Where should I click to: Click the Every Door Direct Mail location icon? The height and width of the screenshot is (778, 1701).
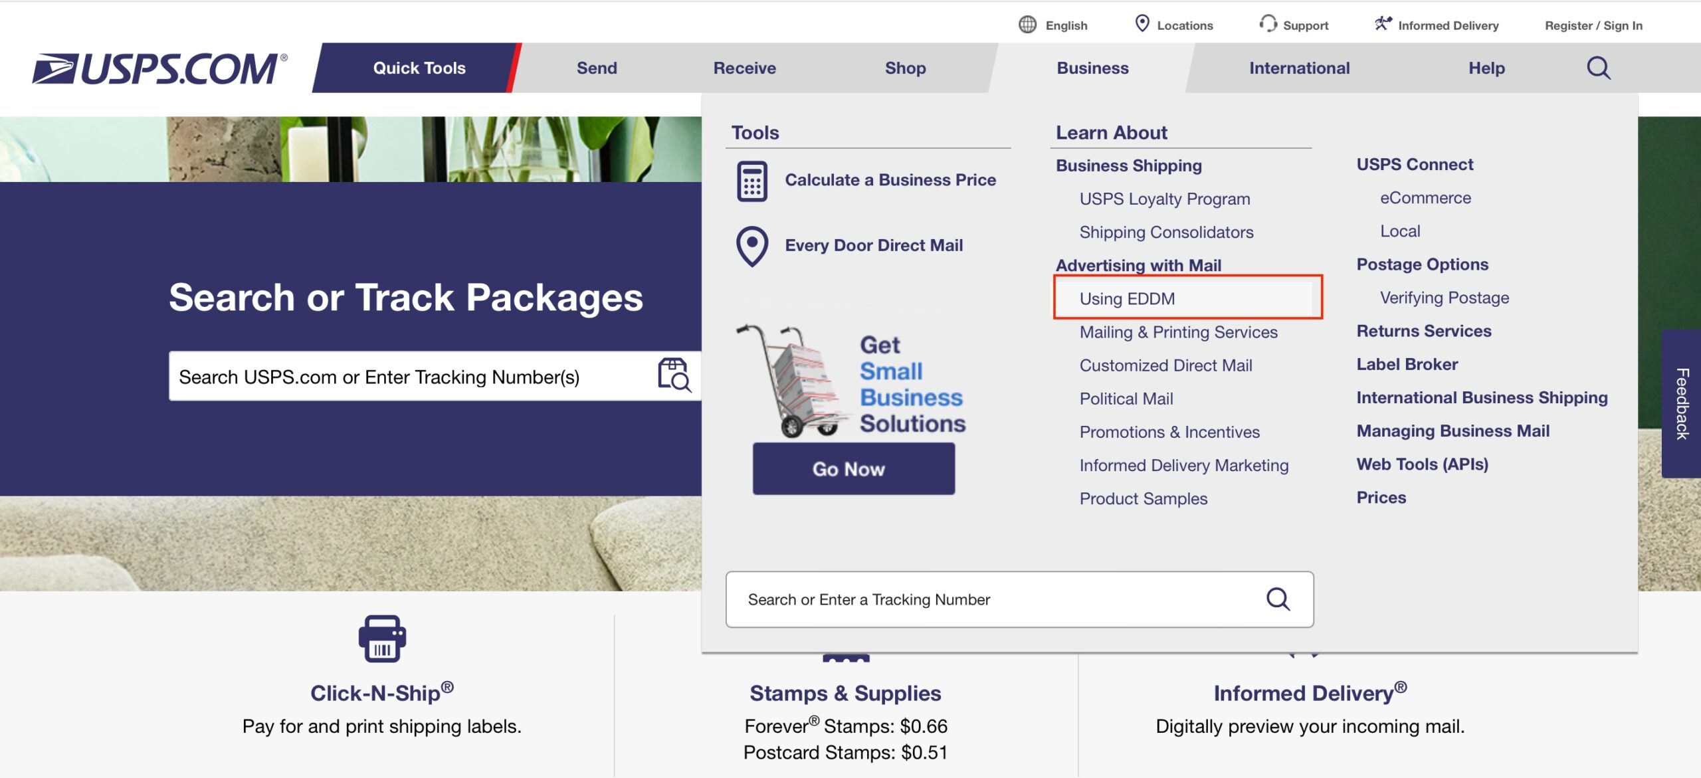753,244
